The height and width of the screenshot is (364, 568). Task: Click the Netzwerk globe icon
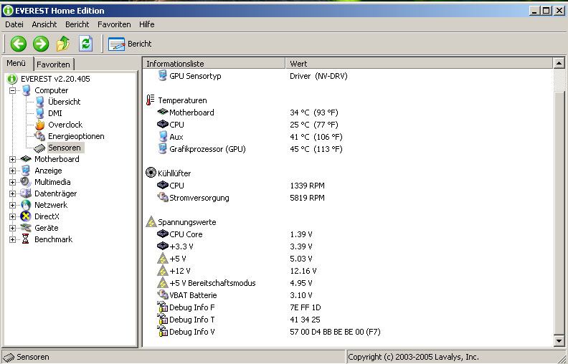[x=26, y=205]
